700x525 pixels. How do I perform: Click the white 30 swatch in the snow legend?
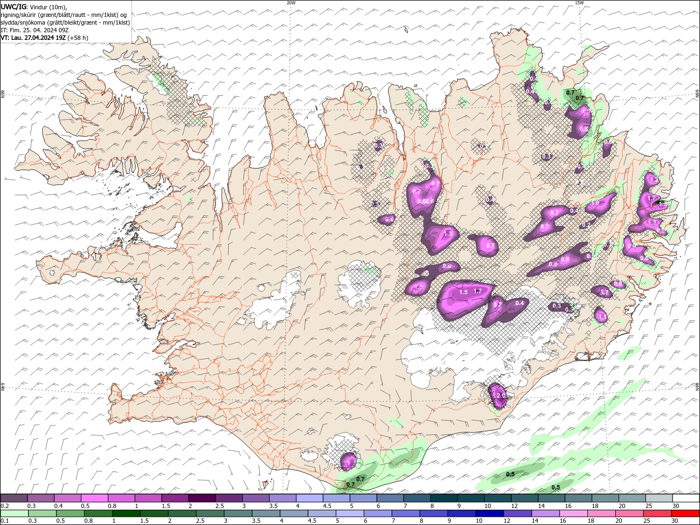(686, 498)
